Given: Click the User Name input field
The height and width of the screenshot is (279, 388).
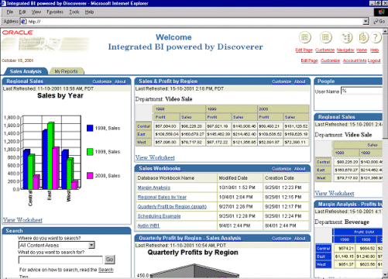Looking at the screenshot, I should [x=362, y=91].
